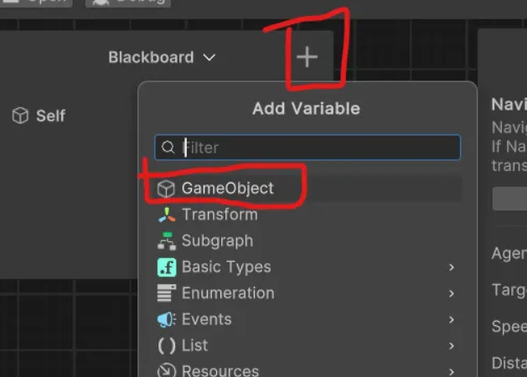
Task: Click the Transform axes icon
Action: (x=167, y=214)
